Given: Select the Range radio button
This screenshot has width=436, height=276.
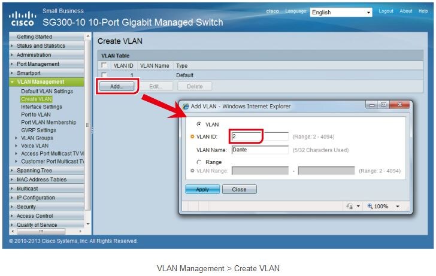Looking at the screenshot, I should (x=199, y=162).
